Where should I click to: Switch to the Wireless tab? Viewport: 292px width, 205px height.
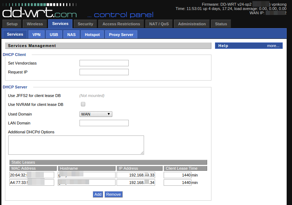click(x=35, y=24)
